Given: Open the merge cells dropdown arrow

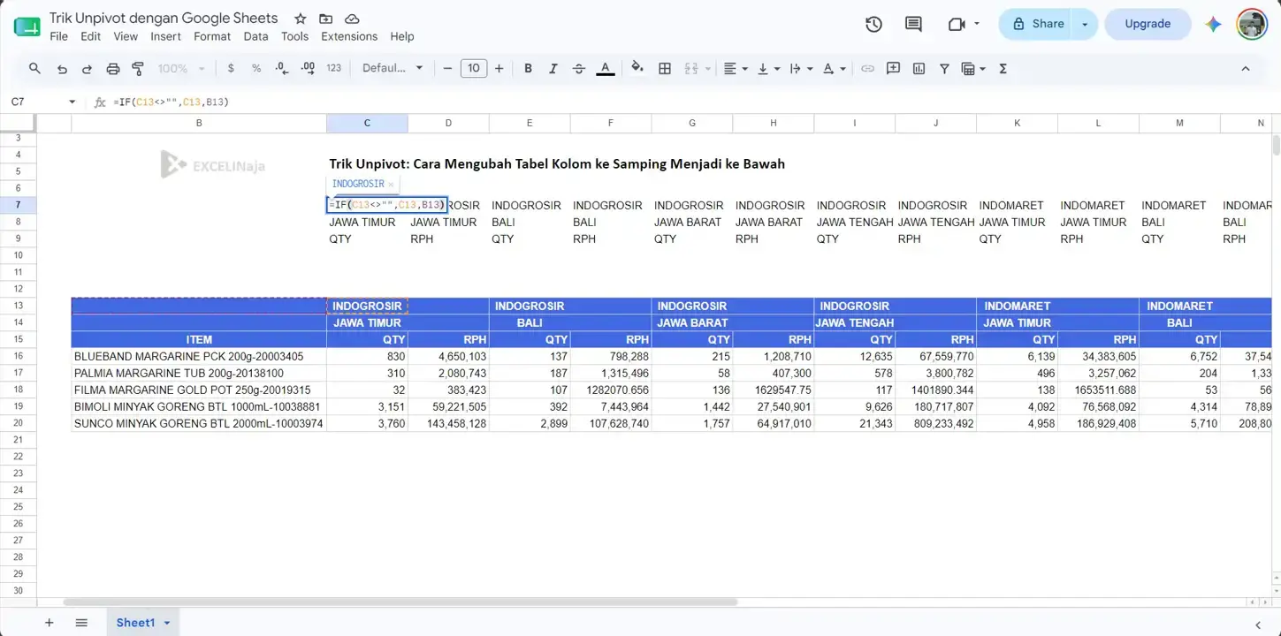Looking at the screenshot, I should click(709, 68).
